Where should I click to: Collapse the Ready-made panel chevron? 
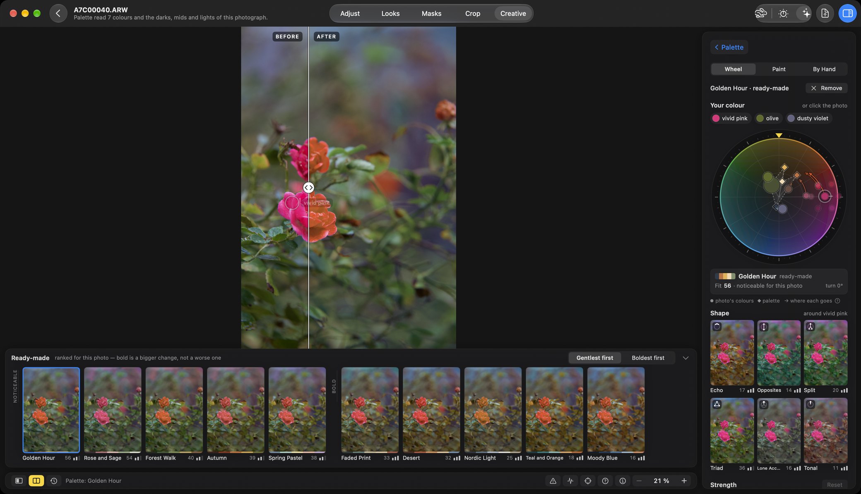click(x=685, y=358)
